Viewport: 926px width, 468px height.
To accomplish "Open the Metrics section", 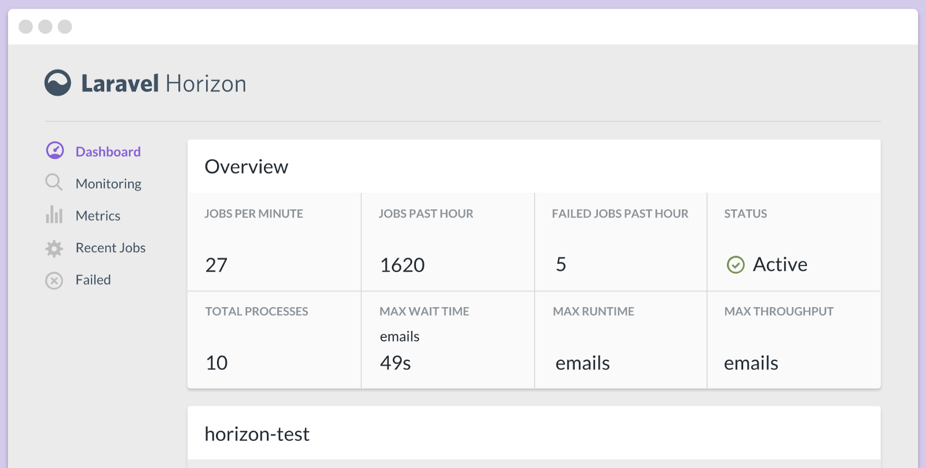I will coord(98,216).
